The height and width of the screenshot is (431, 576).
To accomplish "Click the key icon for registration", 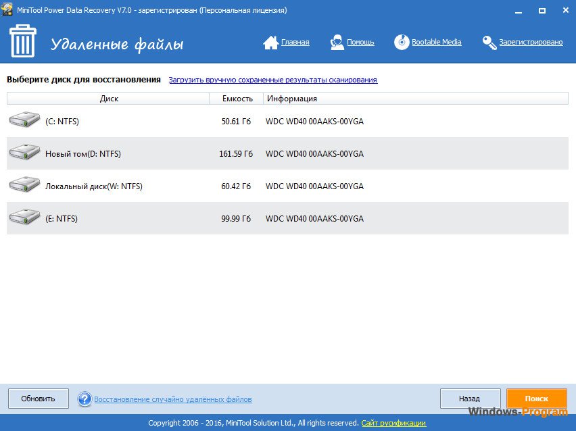I will pyautogui.click(x=489, y=43).
